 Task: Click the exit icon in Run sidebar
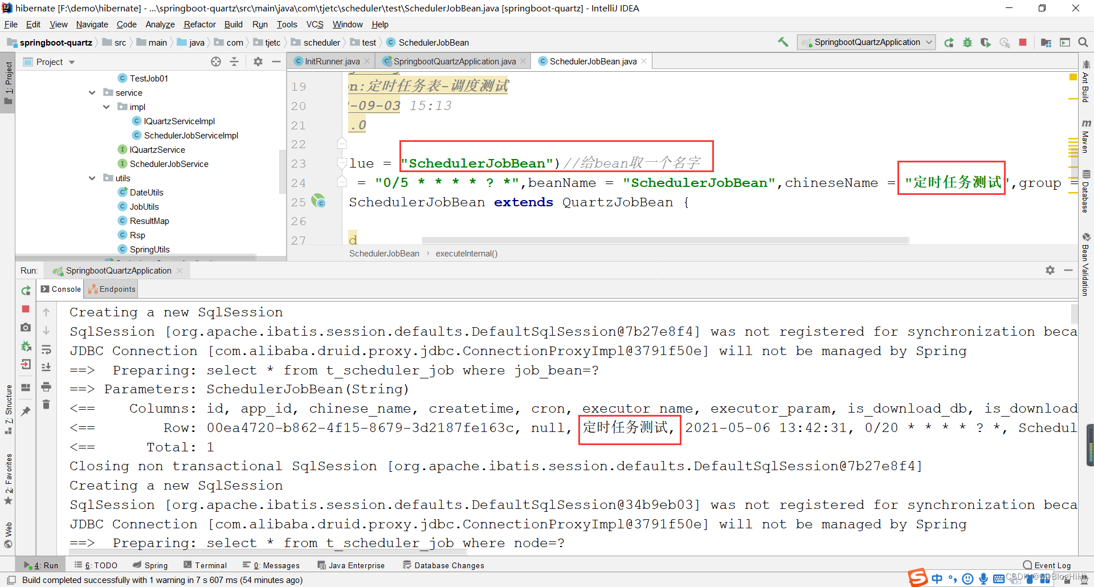(26, 365)
